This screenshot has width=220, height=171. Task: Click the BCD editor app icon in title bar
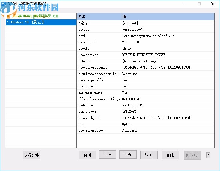(x=4, y=4)
